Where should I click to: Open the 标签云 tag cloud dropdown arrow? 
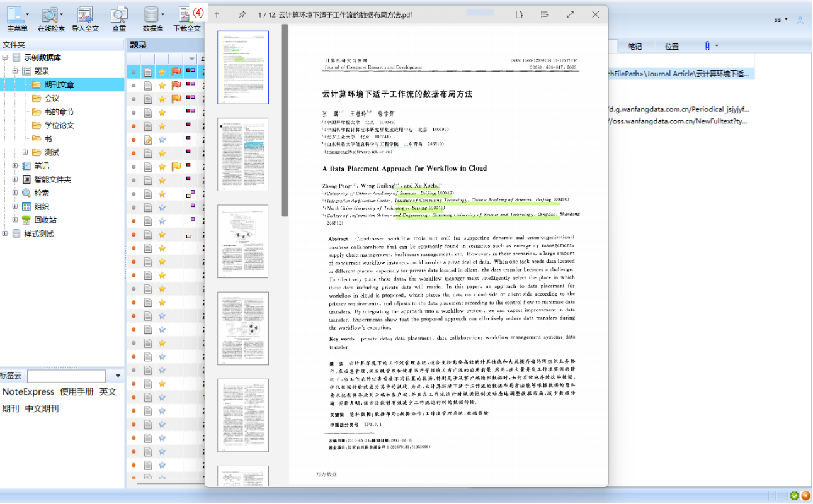pyautogui.click(x=118, y=376)
